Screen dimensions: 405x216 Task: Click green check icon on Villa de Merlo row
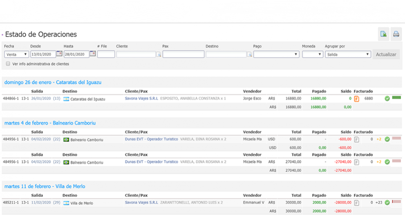(387, 202)
